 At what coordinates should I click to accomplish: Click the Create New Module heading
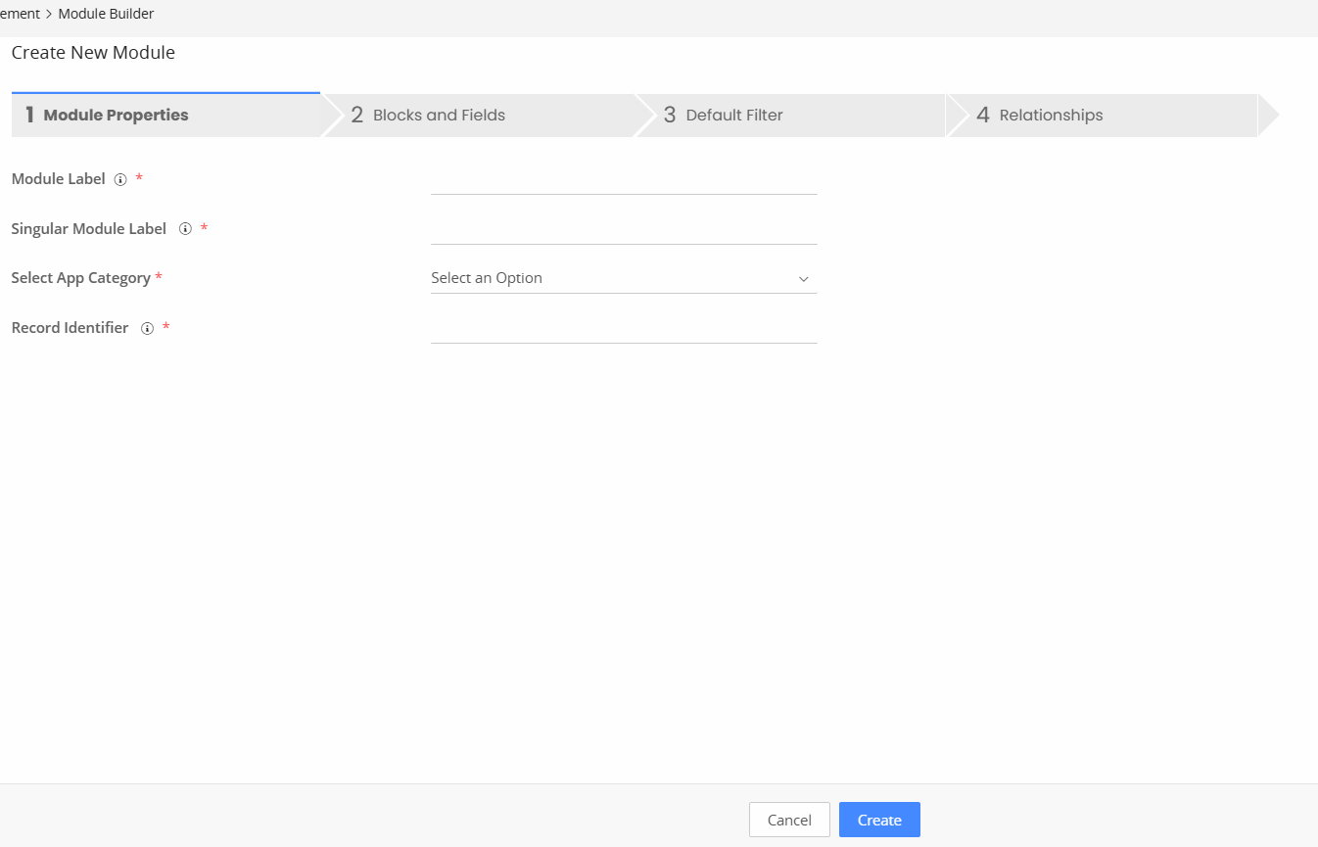click(x=93, y=53)
